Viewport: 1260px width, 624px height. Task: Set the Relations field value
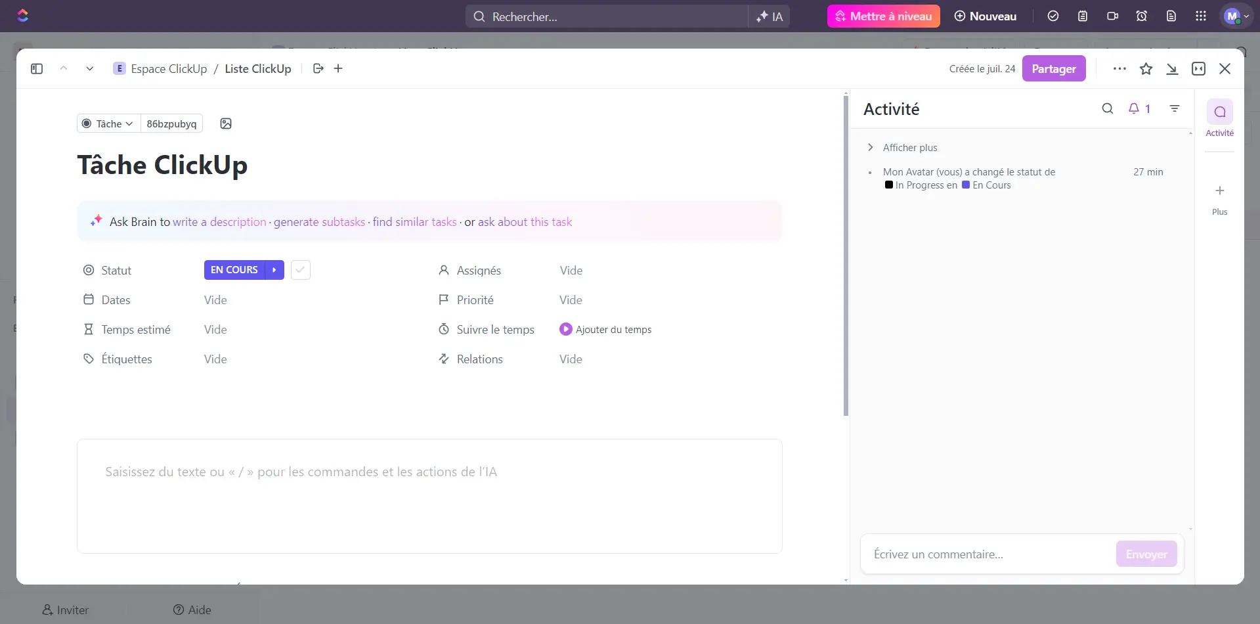pos(571,359)
